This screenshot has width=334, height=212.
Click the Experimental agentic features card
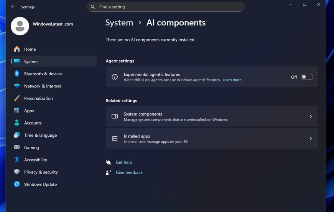click(x=212, y=77)
